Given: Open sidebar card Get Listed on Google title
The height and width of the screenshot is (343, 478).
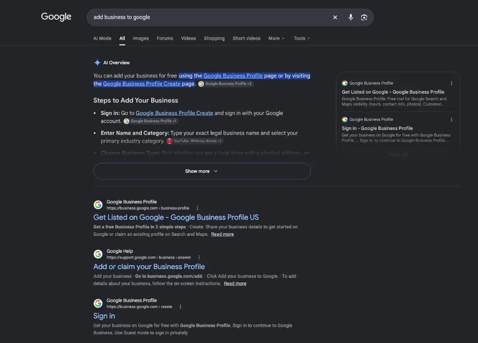Looking at the screenshot, I should [393, 92].
